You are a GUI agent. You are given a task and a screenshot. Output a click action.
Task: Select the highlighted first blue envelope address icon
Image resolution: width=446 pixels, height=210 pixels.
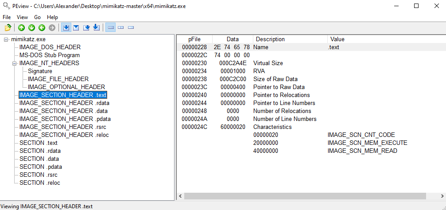point(66,27)
